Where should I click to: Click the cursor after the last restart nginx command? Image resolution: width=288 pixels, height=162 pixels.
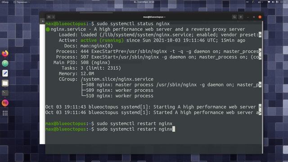point(174,129)
